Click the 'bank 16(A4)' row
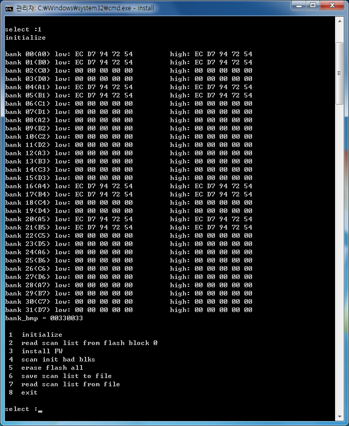The image size is (349, 426). tap(128, 186)
